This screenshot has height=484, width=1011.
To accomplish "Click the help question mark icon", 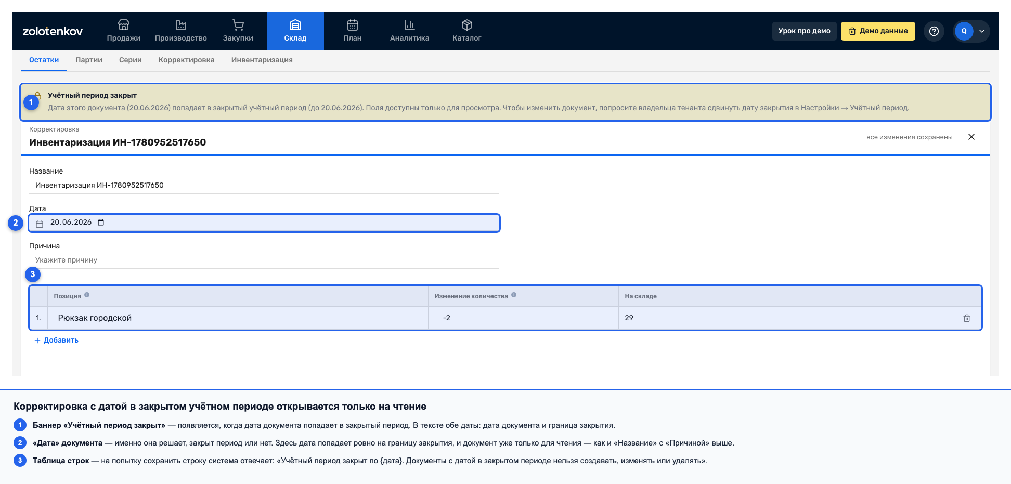I will coord(934,31).
